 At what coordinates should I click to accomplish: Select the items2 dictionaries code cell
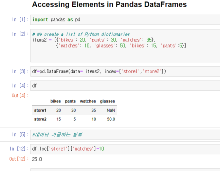pyautogui.click(x=125, y=46)
